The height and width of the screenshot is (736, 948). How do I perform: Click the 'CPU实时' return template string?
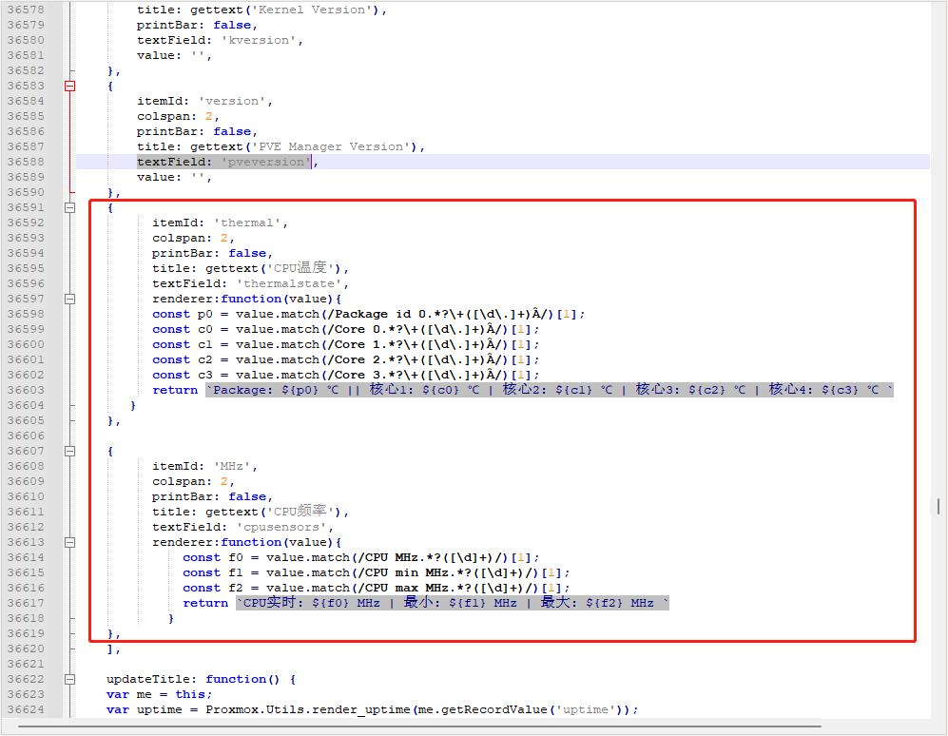(453, 603)
